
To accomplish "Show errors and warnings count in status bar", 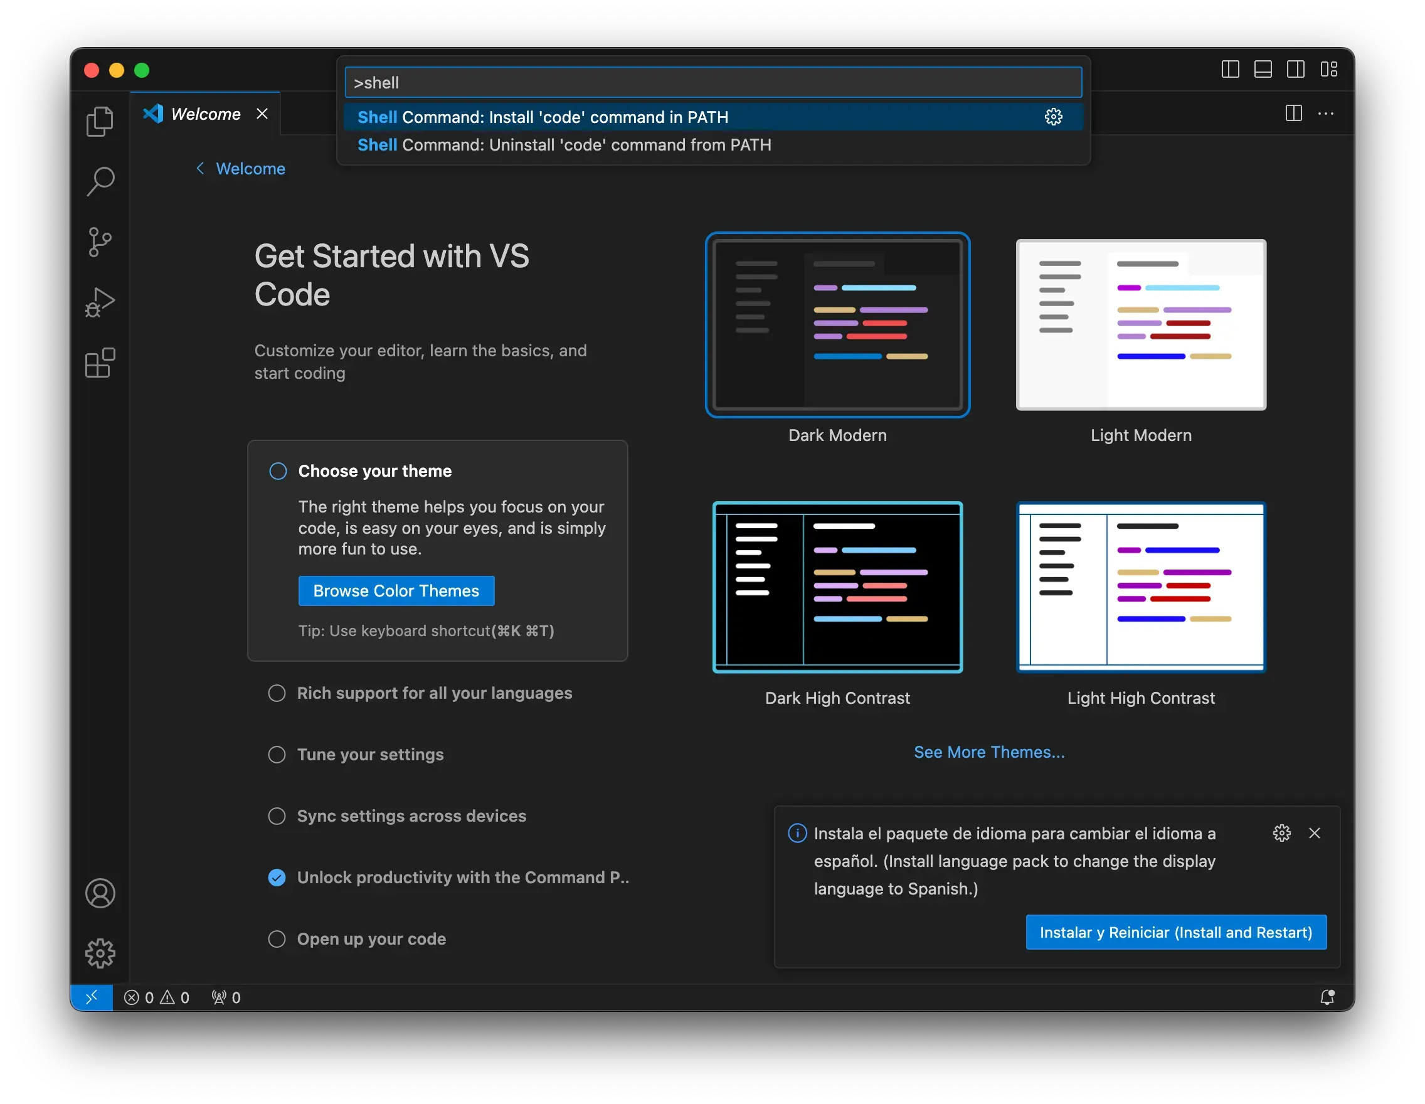I will 157,997.
